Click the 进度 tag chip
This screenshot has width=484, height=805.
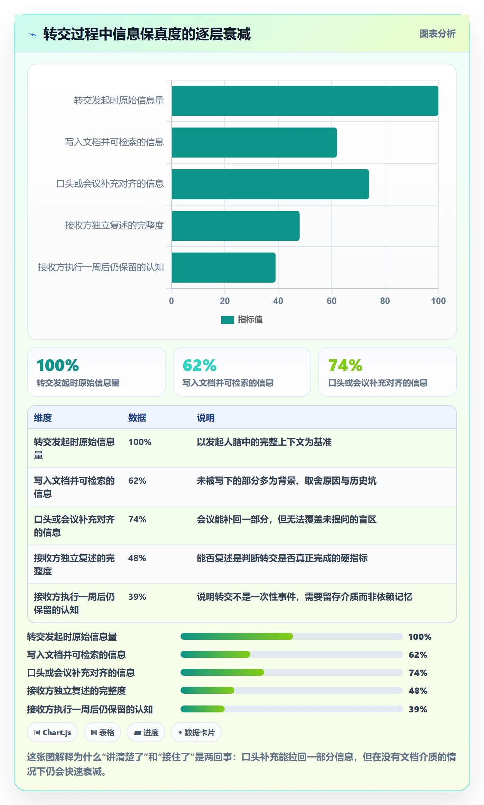pos(146,732)
